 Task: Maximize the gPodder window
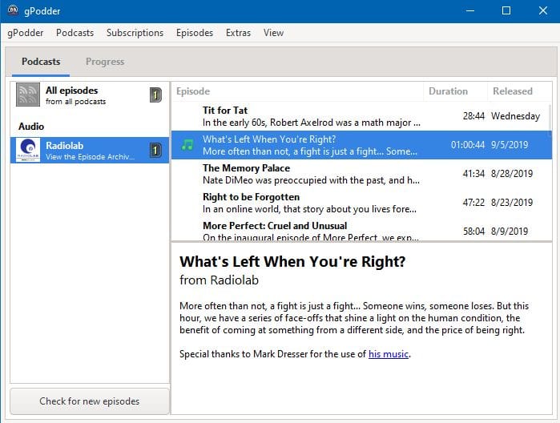coord(506,10)
